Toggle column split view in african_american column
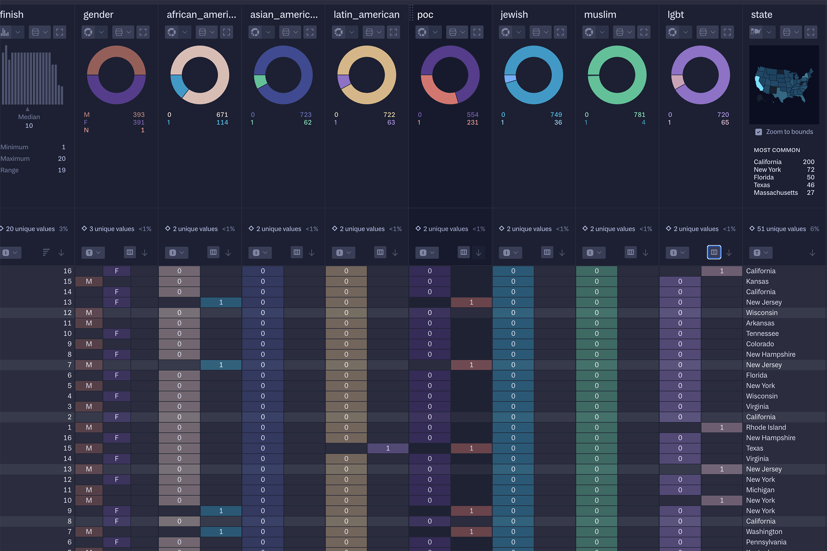Image resolution: width=827 pixels, height=551 pixels. tap(213, 252)
